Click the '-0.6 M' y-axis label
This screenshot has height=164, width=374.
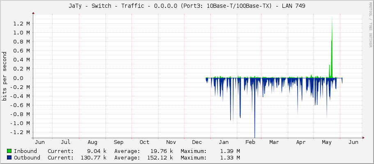(x=20, y=105)
